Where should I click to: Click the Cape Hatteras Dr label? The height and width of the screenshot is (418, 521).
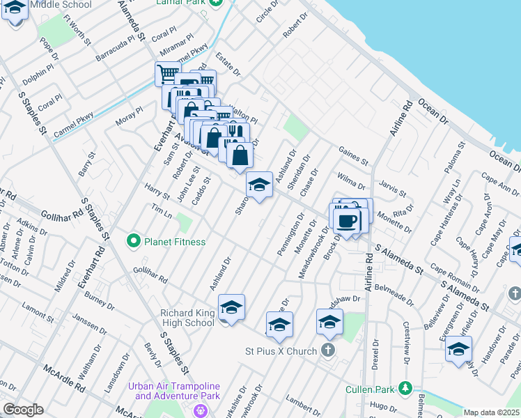coord(446,219)
